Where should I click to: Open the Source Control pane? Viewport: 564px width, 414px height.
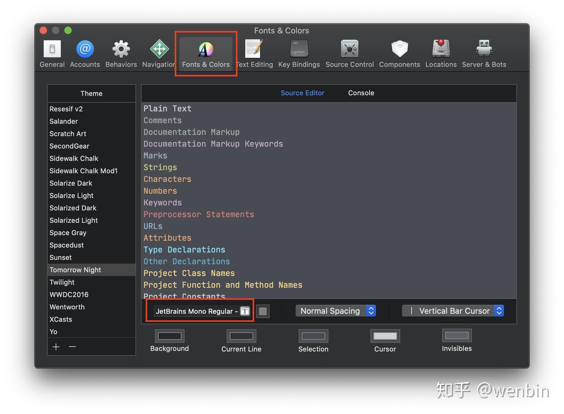[x=350, y=54]
